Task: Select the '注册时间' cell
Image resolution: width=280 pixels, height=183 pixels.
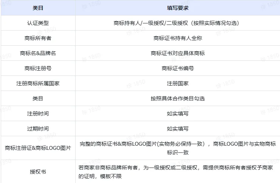Action: click(38, 114)
